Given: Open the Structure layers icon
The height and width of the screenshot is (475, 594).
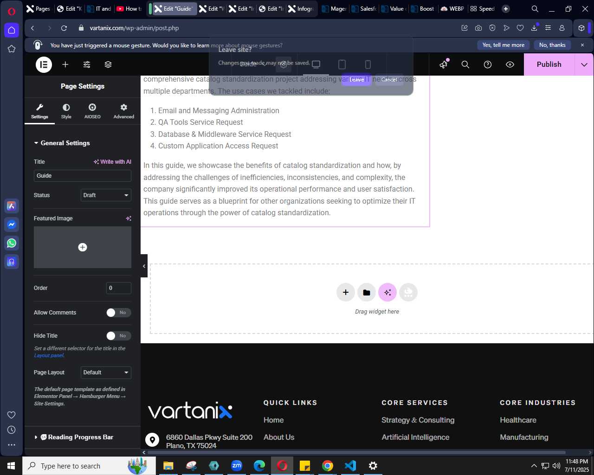Looking at the screenshot, I should coord(108,64).
